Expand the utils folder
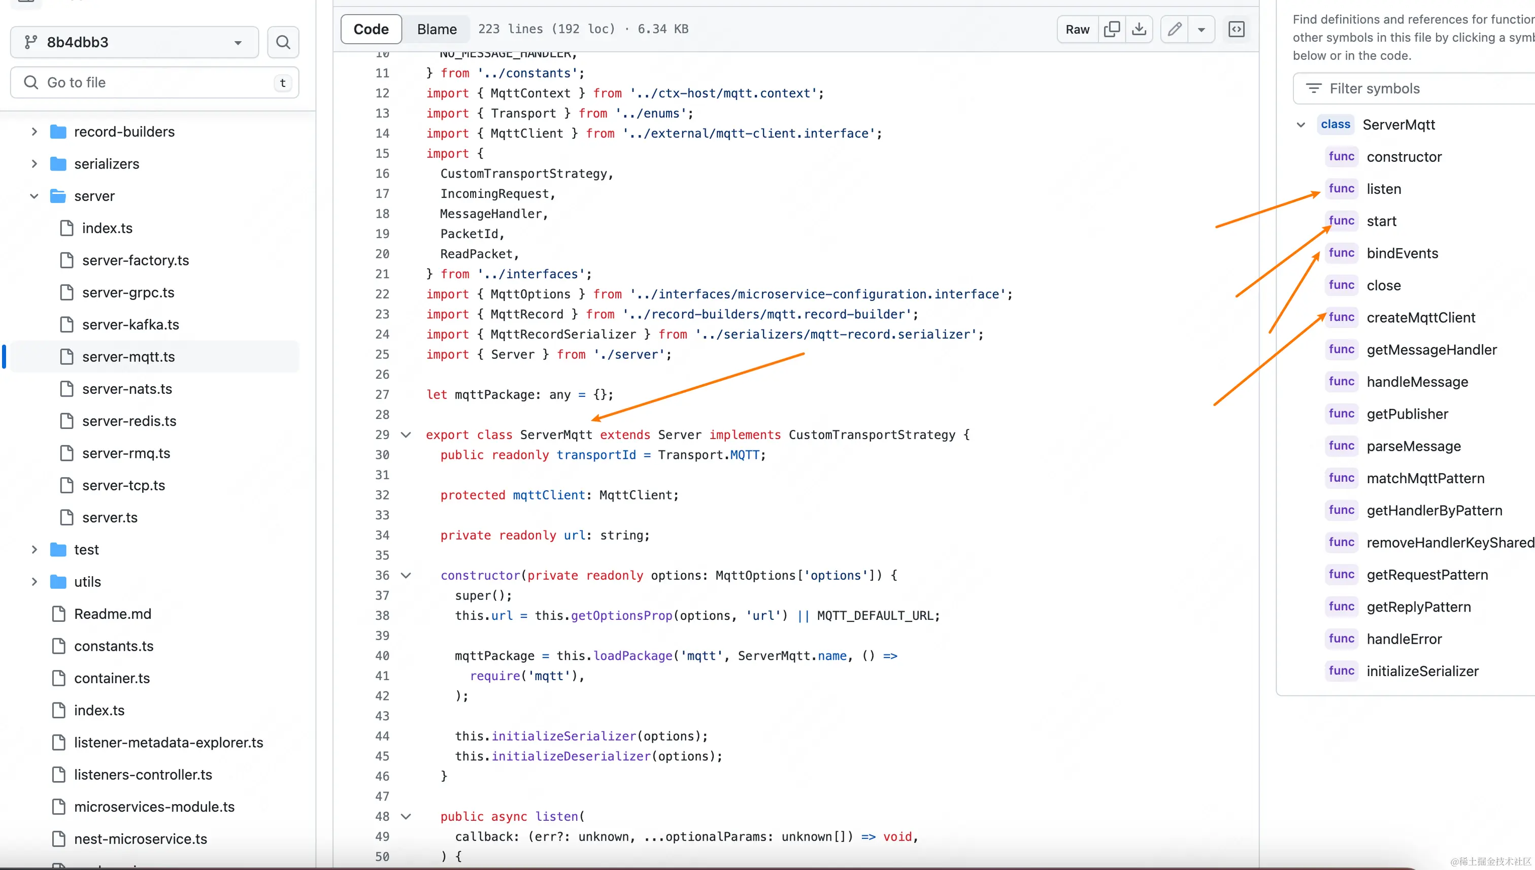1535x870 pixels. pos(34,582)
